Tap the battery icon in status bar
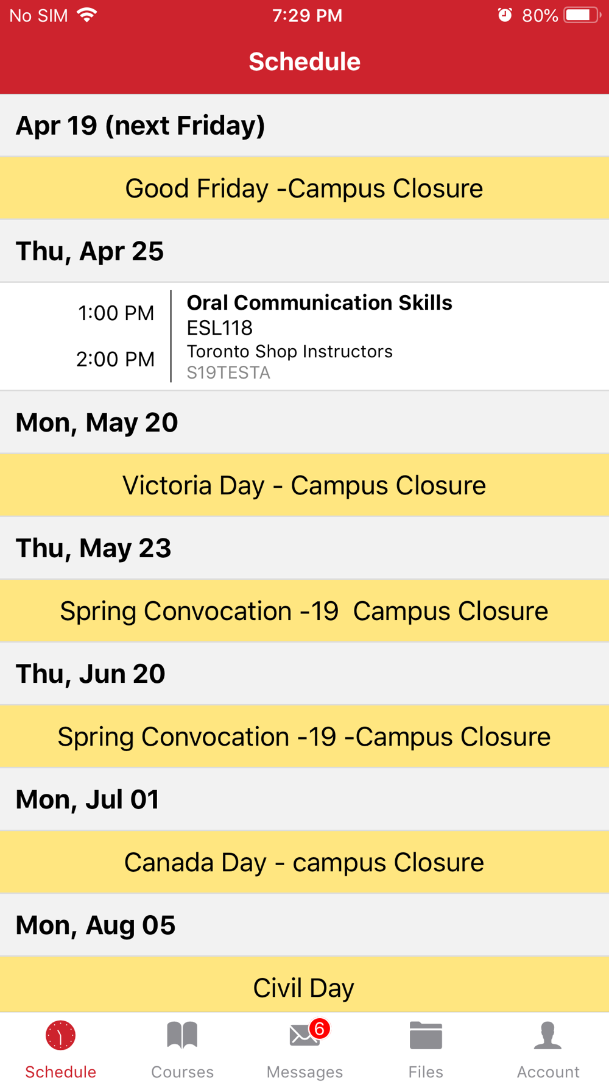The image size is (609, 1084). pyautogui.click(x=582, y=15)
